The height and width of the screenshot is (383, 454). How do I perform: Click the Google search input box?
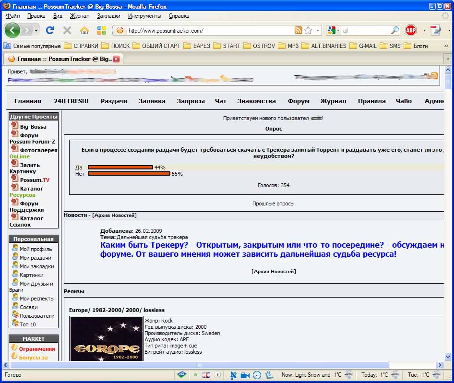point(365,30)
